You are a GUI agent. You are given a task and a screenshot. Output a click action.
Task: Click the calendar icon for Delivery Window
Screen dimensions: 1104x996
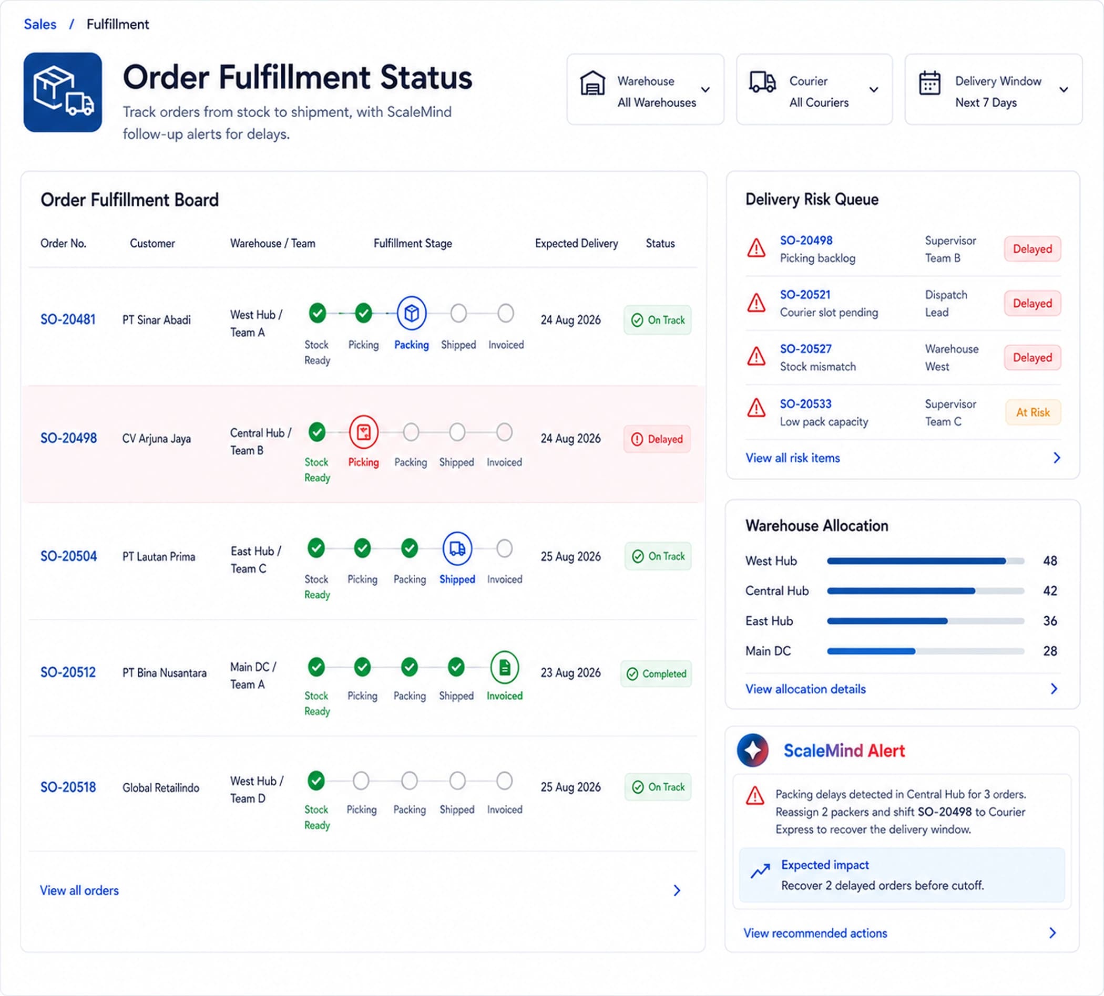pos(929,83)
